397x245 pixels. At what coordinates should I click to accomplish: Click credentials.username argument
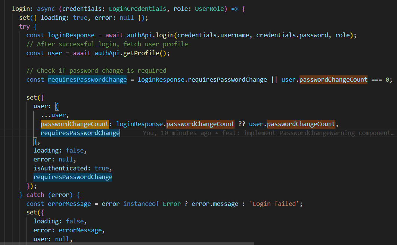click(213, 35)
